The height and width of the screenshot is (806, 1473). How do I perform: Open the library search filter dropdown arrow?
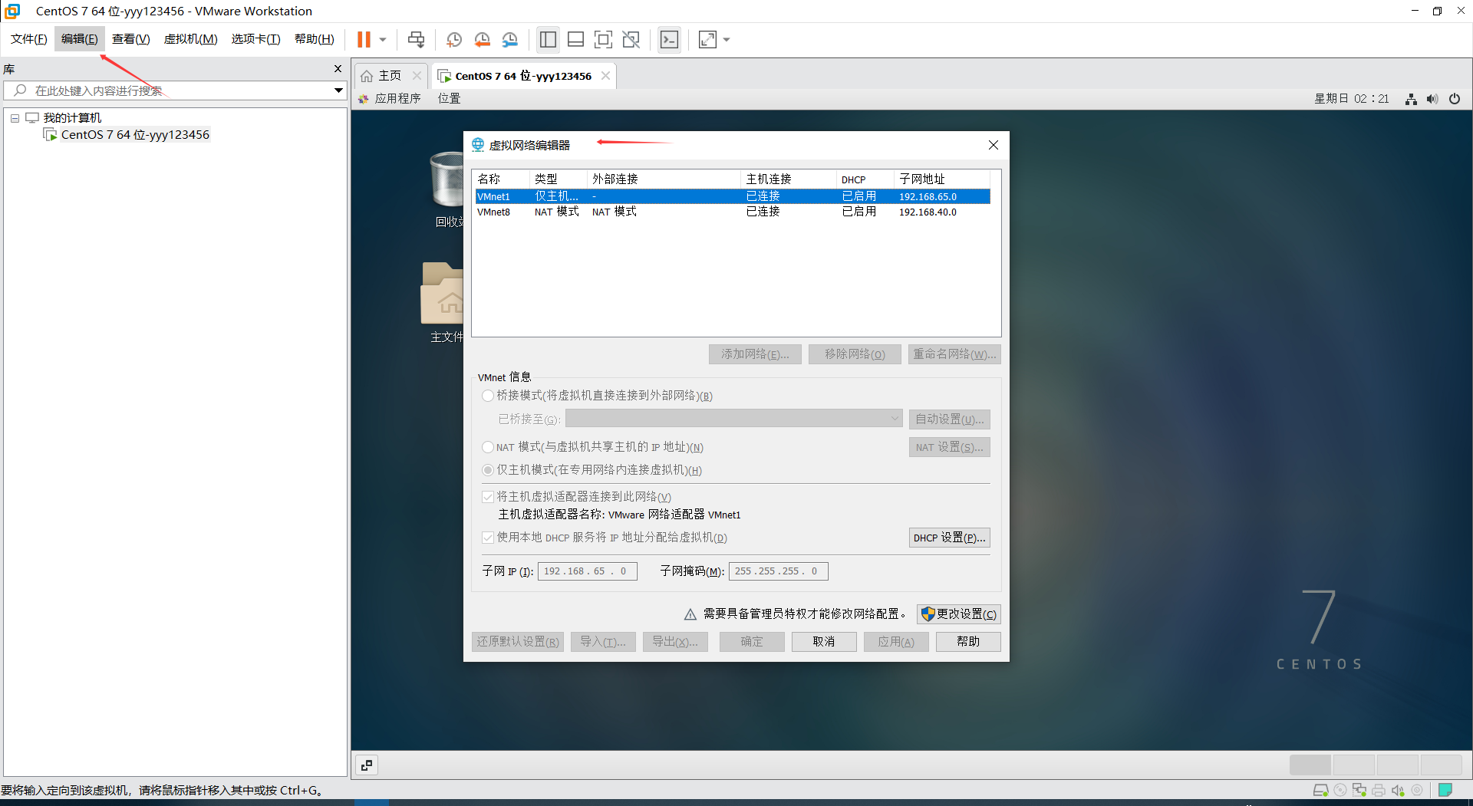tap(338, 90)
